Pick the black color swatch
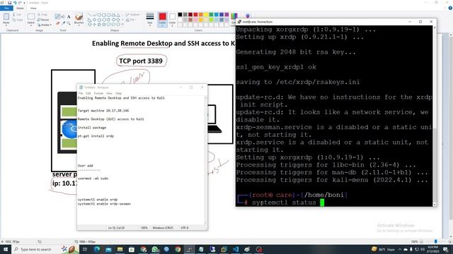The image size is (453, 254). click(180, 14)
